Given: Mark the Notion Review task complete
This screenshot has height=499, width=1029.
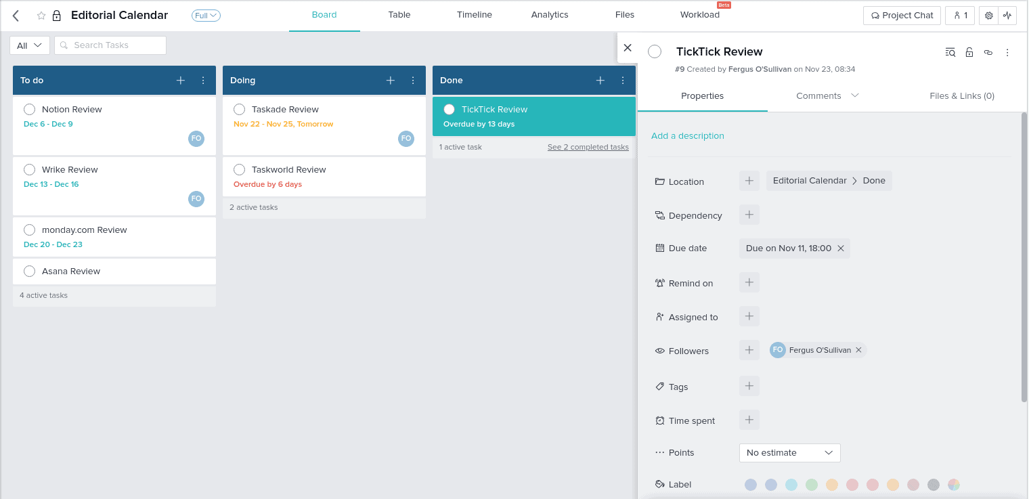Looking at the screenshot, I should coord(29,109).
